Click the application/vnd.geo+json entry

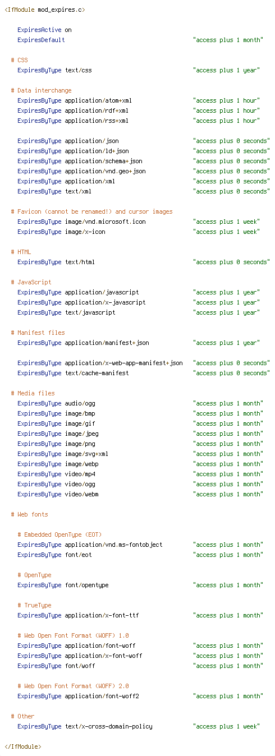click(x=105, y=171)
